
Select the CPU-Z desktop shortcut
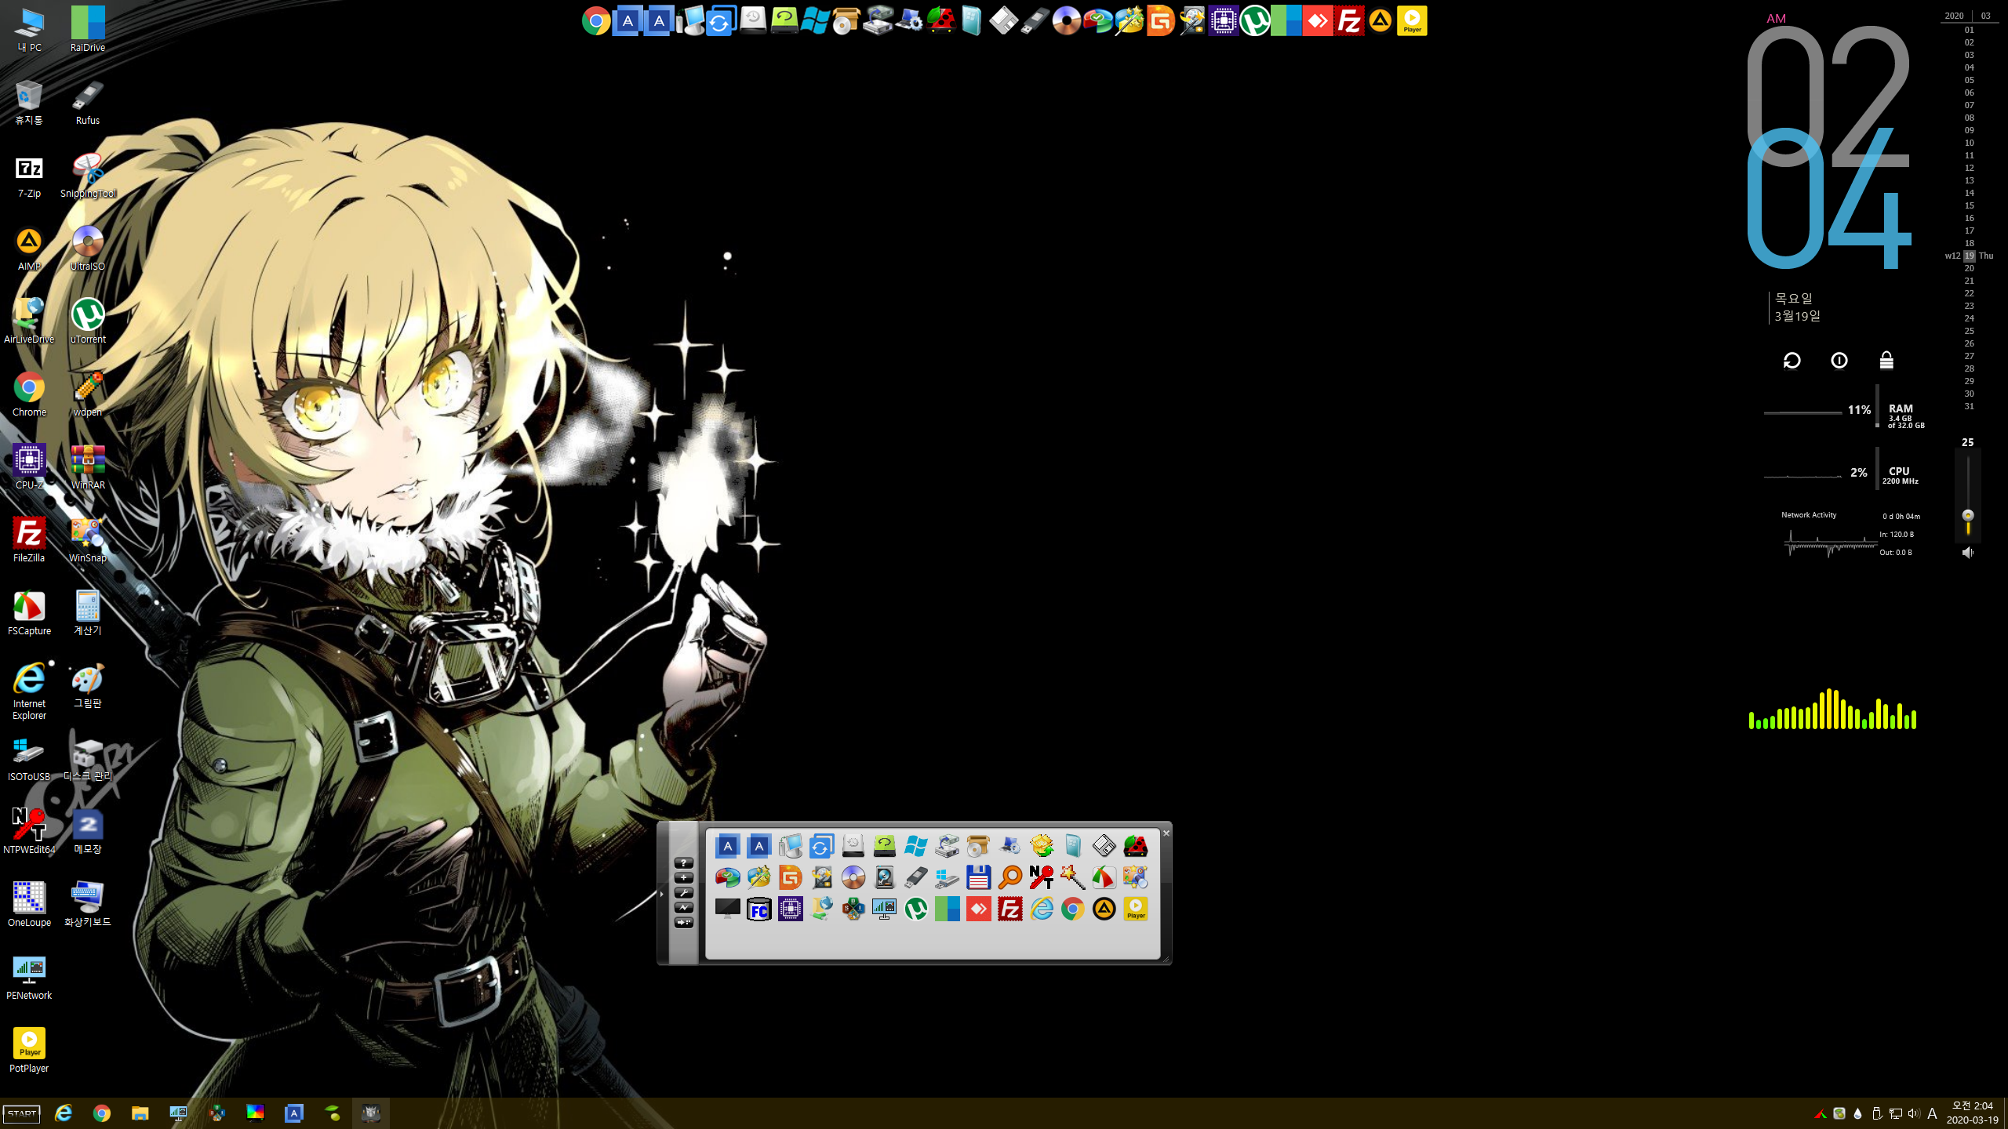coord(29,467)
